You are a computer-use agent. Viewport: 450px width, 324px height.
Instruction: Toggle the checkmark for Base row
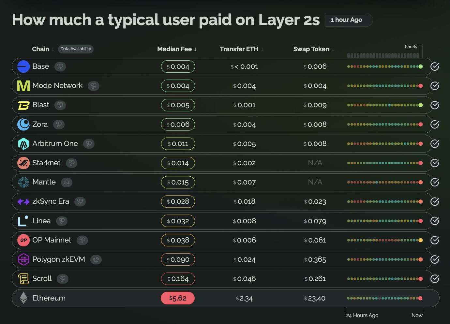[x=435, y=66]
